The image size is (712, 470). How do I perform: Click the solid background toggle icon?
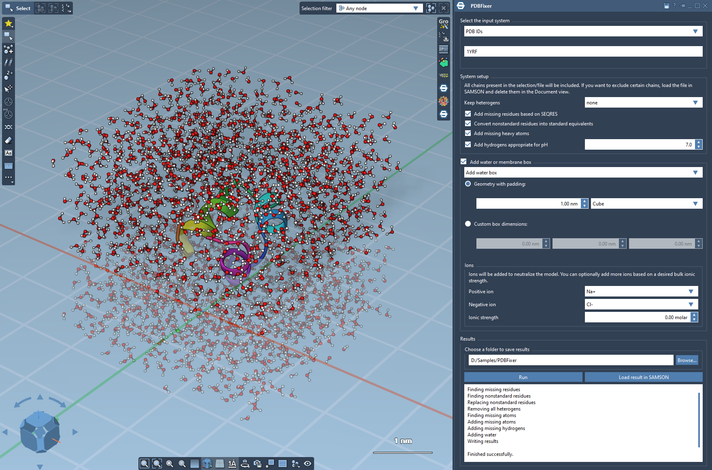pos(195,464)
